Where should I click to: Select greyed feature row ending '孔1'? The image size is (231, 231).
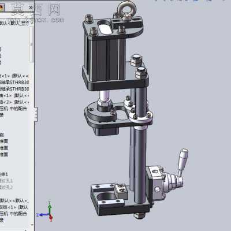click(x=6, y=181)
